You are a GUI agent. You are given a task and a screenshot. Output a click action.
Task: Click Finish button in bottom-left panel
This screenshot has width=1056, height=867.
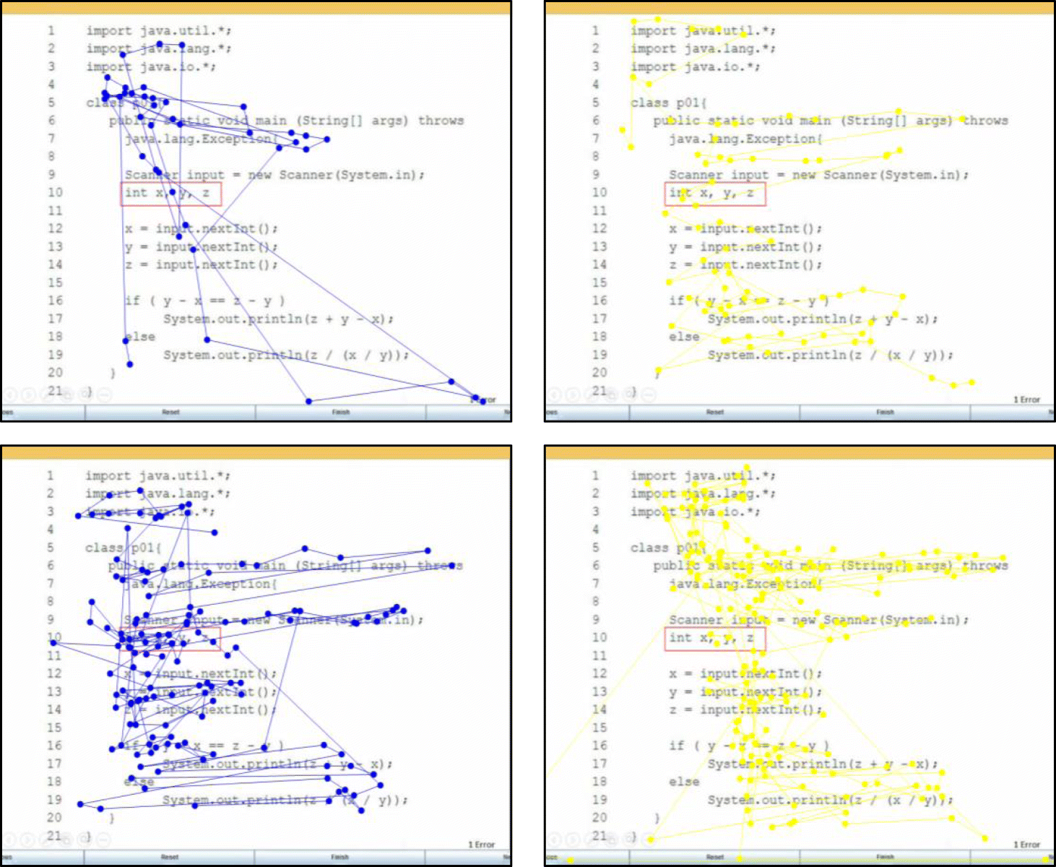coord(340,857)
